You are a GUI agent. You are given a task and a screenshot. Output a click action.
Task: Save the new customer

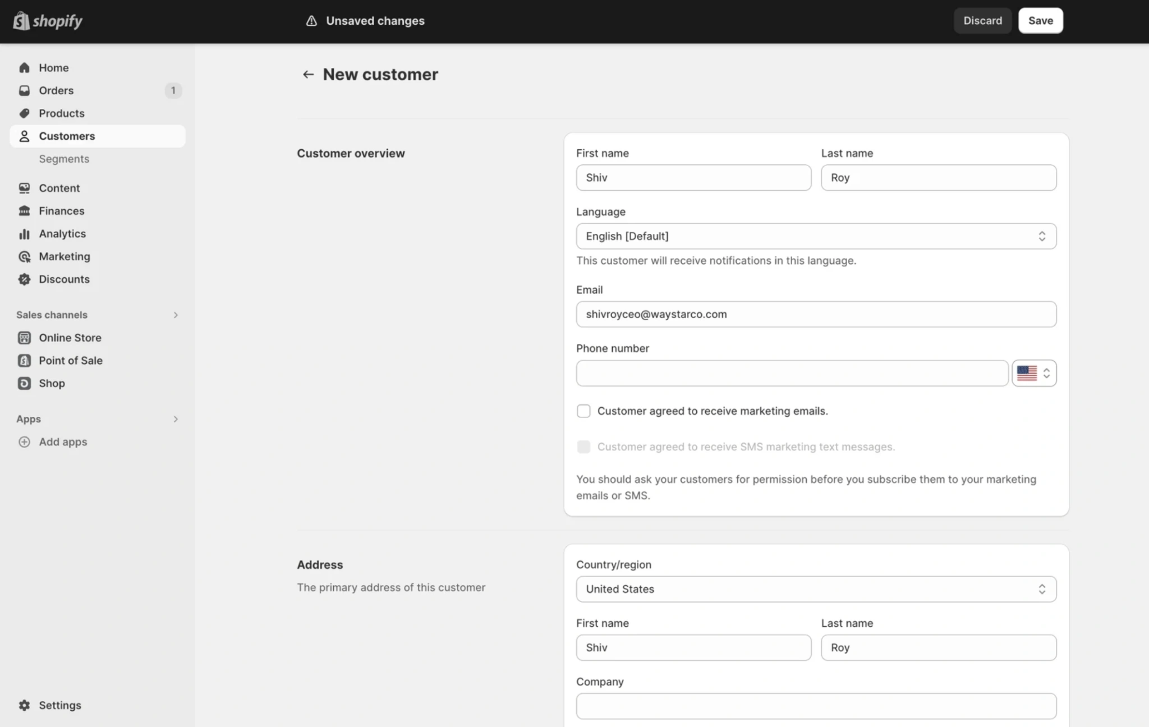pos(1041,21)
